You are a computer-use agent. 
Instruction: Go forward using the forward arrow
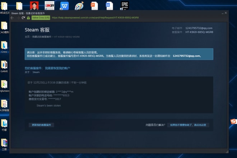[x=18, y=18]
